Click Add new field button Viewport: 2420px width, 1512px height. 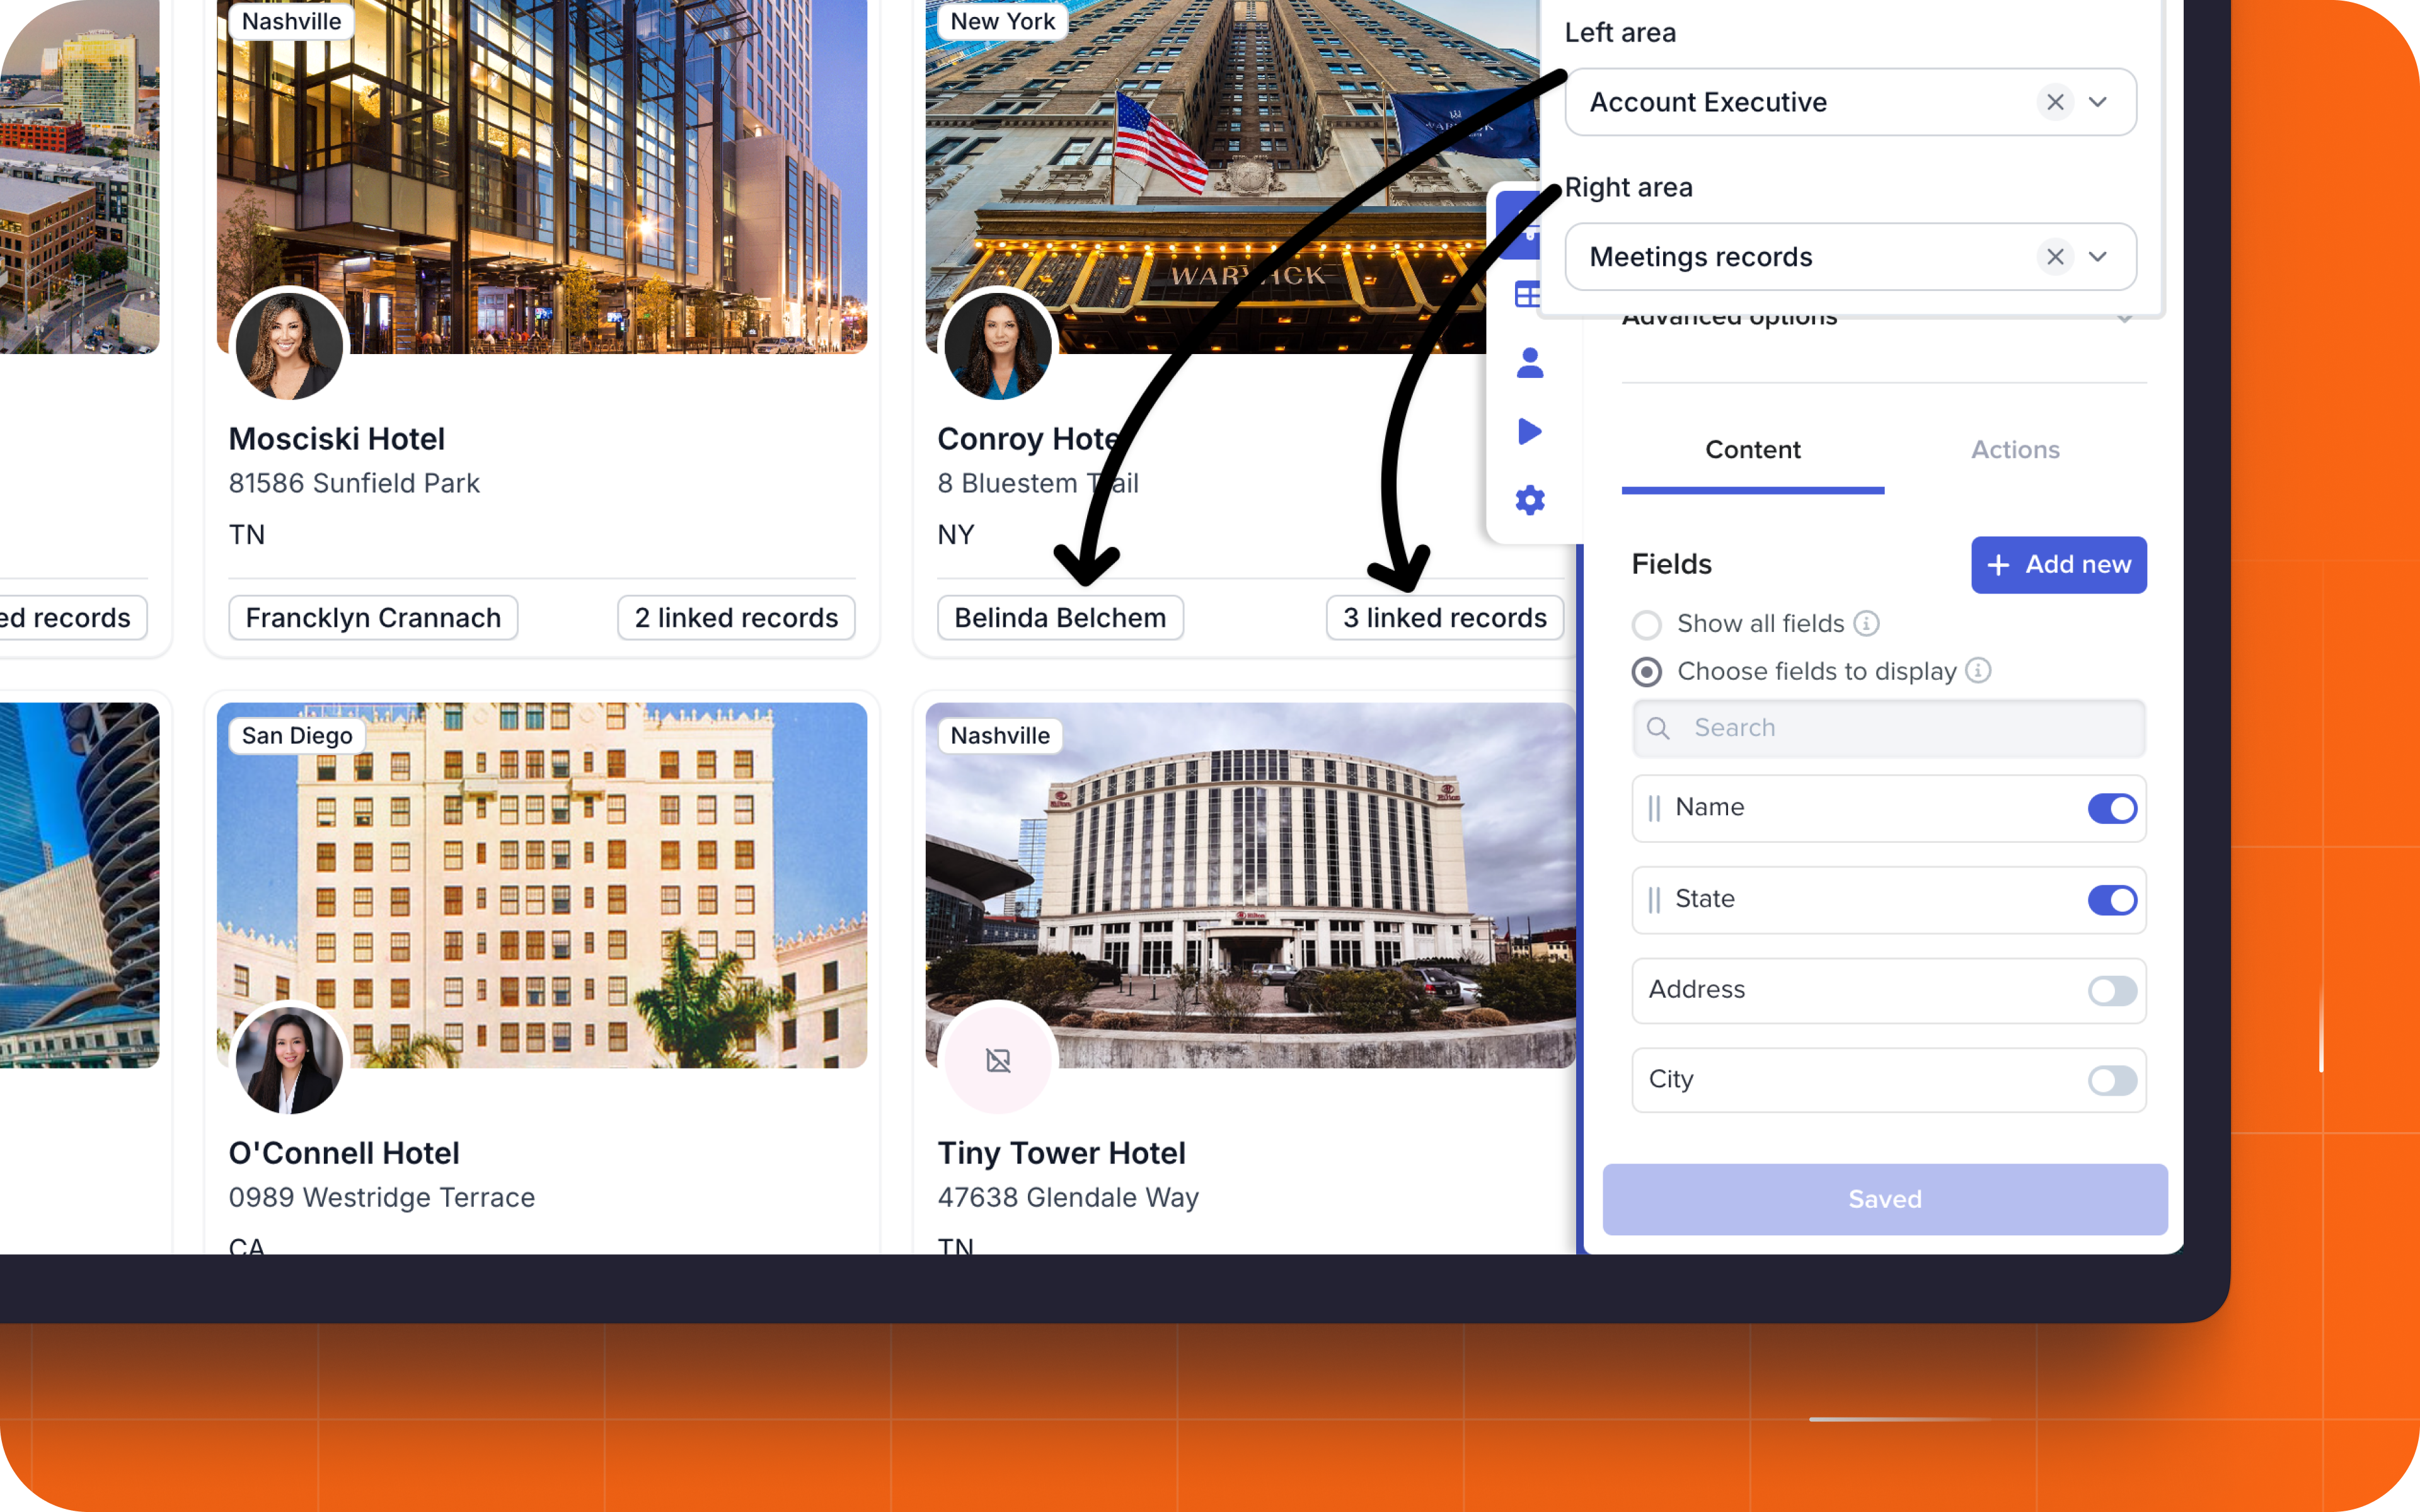pyautogui.click(x=2060, y=563)
